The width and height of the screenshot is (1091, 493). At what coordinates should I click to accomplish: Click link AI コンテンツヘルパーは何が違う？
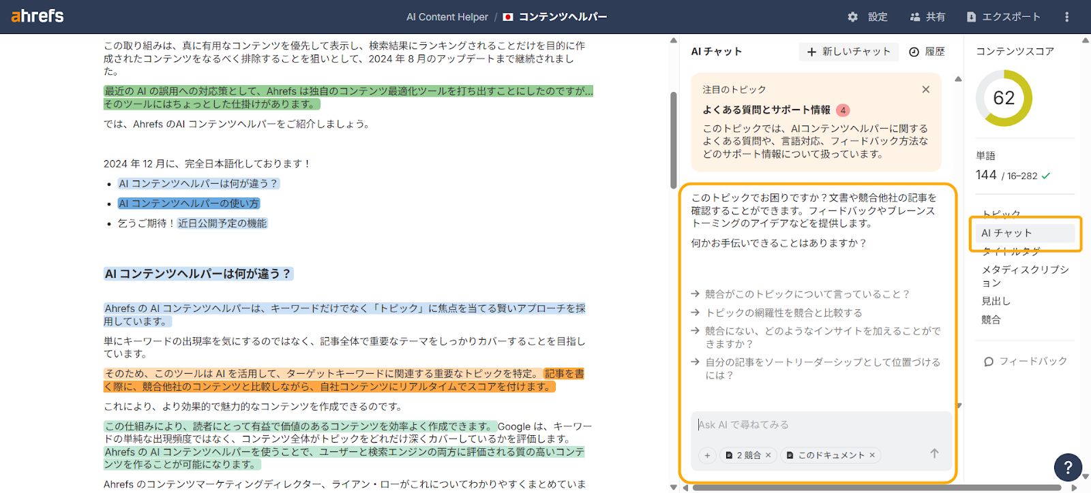coord(198,184)
